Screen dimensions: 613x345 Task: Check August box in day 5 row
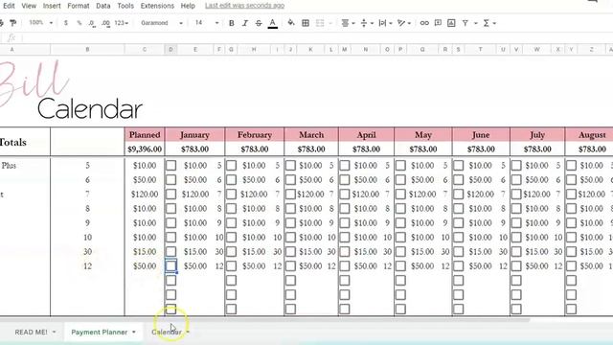point(571,165)
